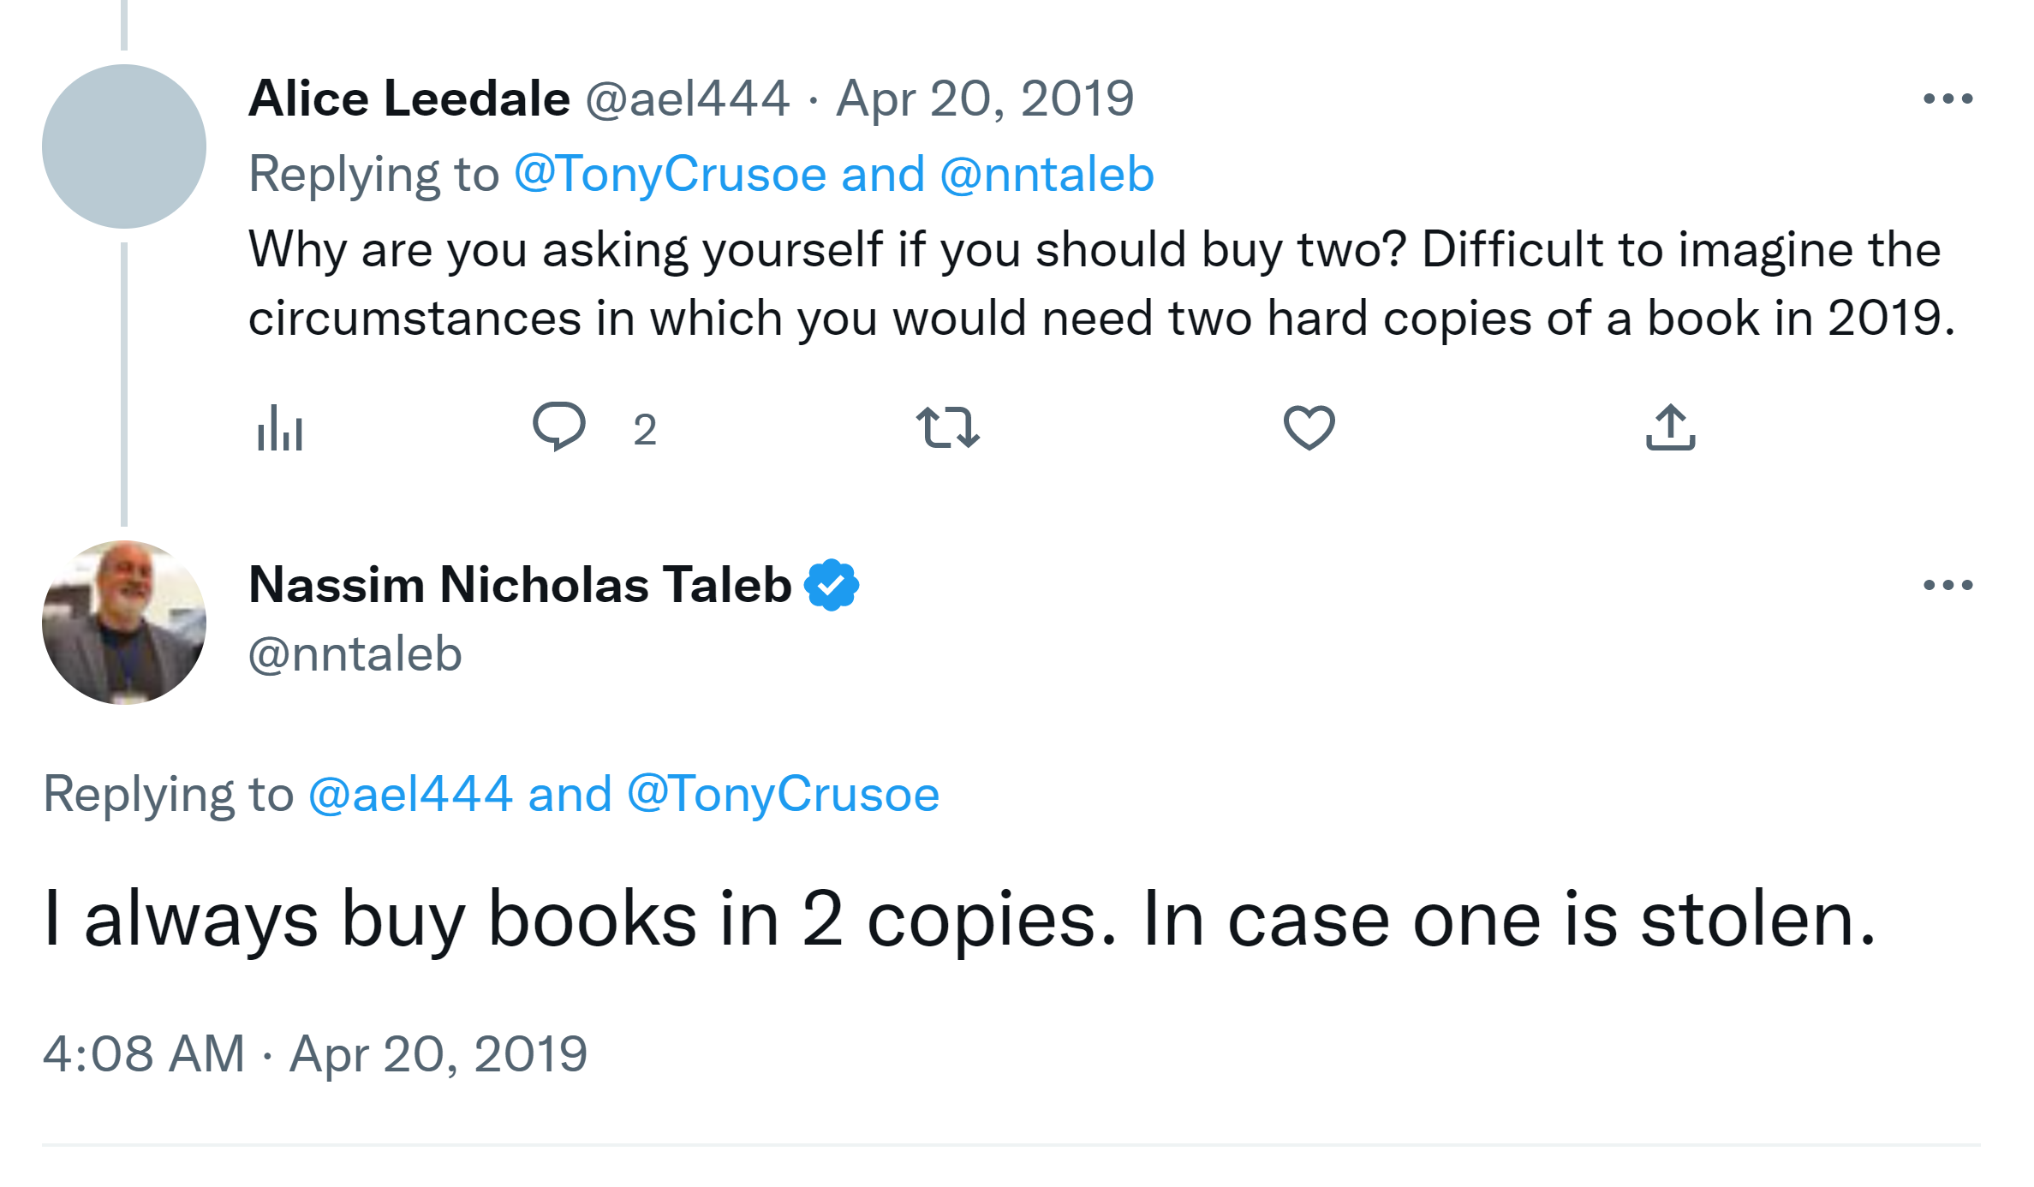The width and height of the screenshot is (2034, 1187).
Task: Open @ael444 mention in Taleb's reply
Action: [410, 794]
